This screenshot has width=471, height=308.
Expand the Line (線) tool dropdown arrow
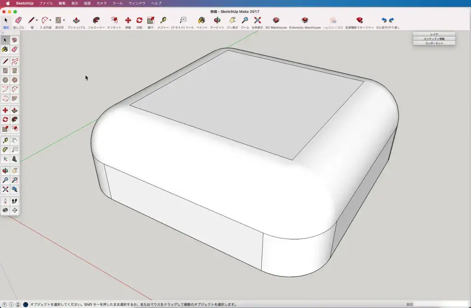tap(37, 20)
